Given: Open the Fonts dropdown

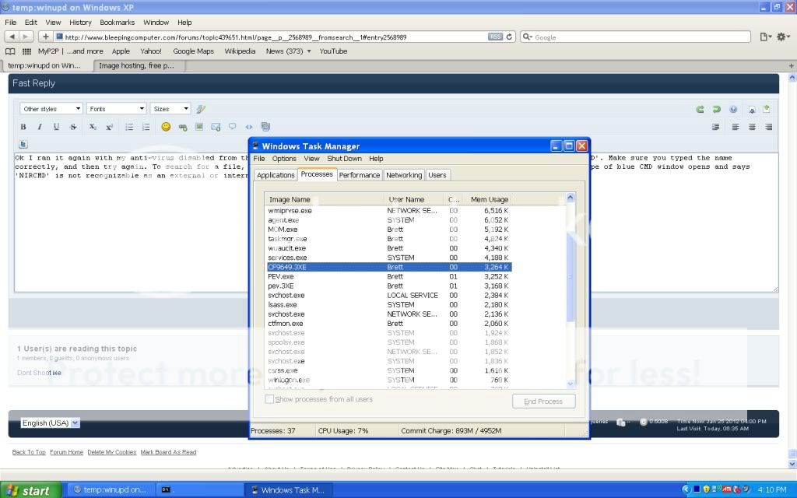Looking at the screenshot, I should 116,109.
